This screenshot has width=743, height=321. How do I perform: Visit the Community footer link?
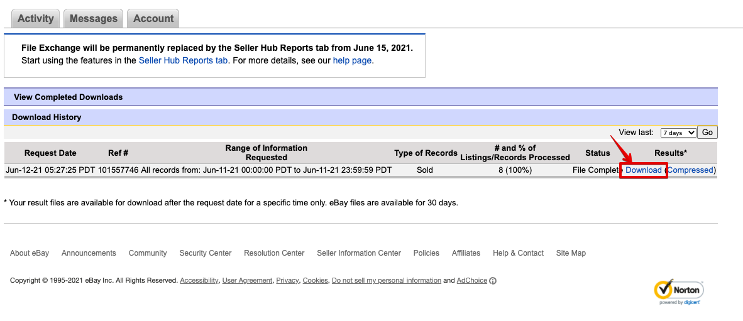click(x=148, y=253)
